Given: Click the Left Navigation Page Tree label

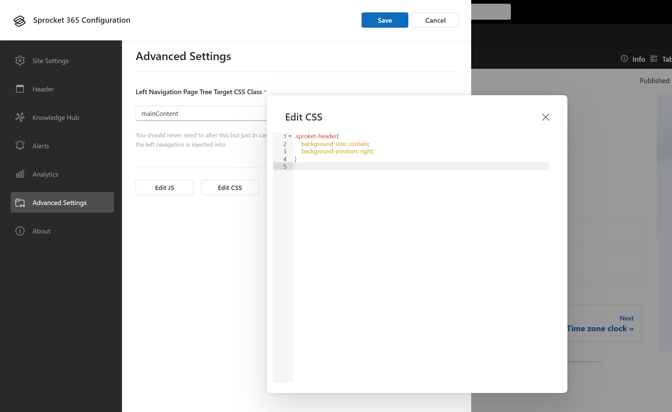Looking at the screenshot, I should click(x=199, y=92).
